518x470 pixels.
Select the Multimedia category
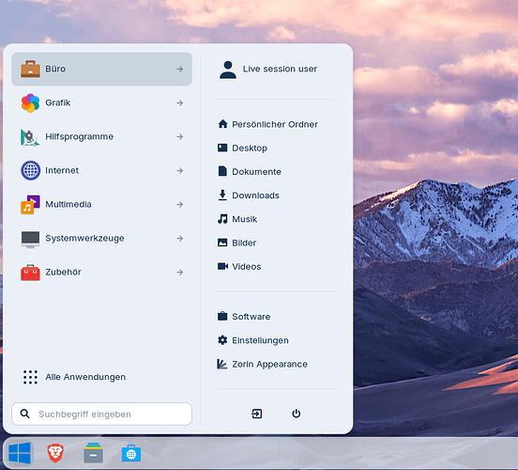[101, 204]
